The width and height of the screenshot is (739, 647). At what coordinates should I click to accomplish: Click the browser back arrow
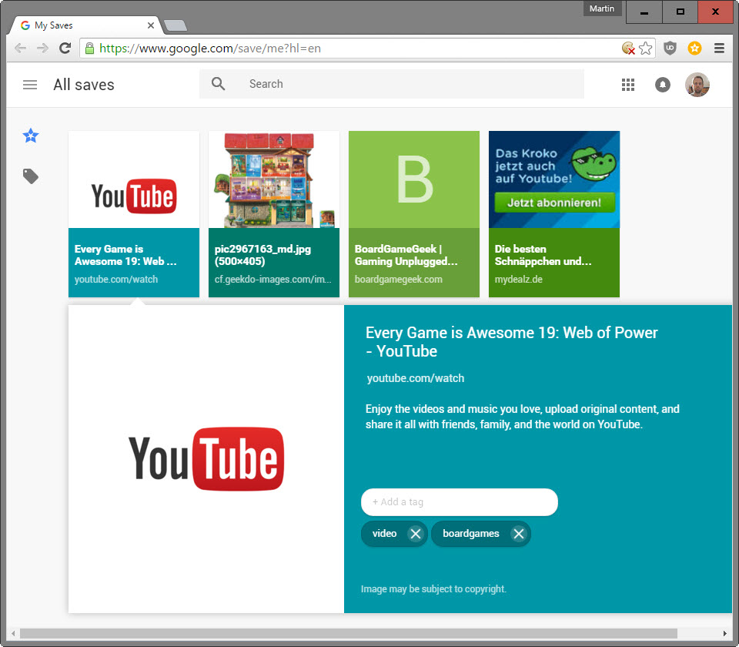click(20, 48)
